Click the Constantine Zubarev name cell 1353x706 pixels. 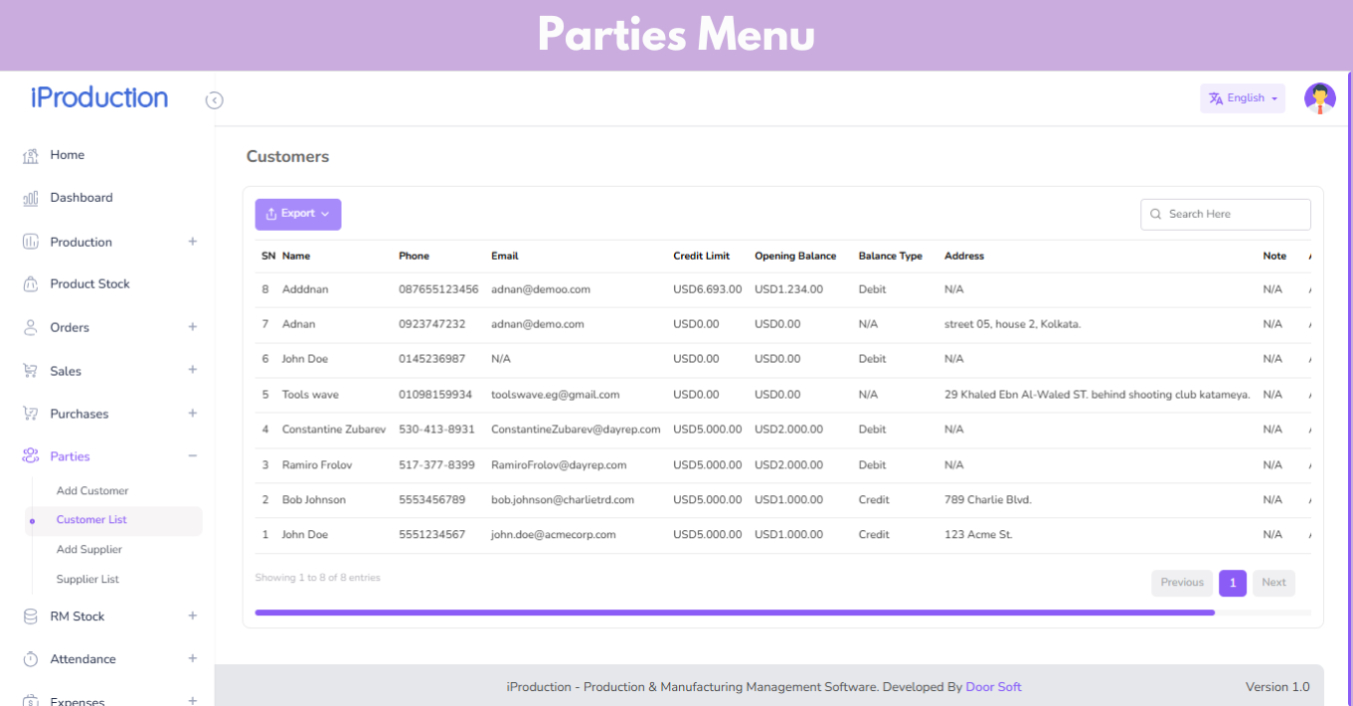pos(334,430)
